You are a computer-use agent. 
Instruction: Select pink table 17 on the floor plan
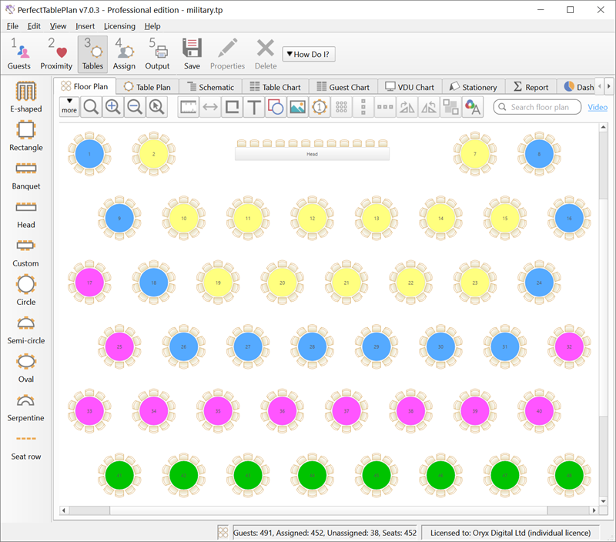[x=89, y=283]
